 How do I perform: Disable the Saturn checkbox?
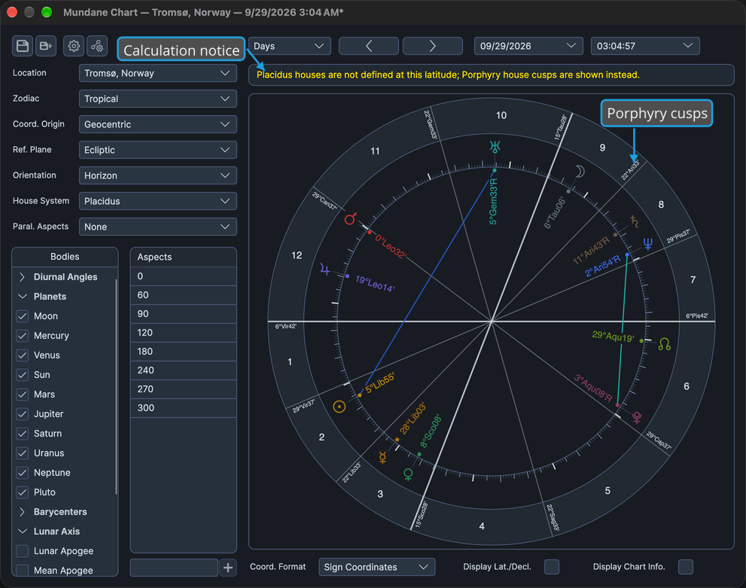23,434
